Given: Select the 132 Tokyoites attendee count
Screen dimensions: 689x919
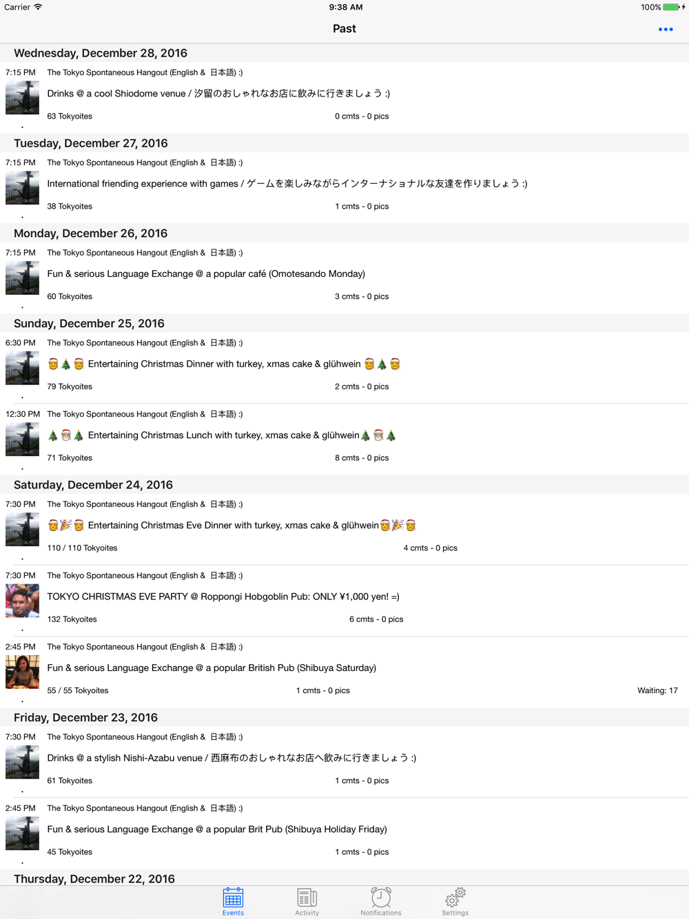Looking at the screenshot, I should tap(72, 619).
